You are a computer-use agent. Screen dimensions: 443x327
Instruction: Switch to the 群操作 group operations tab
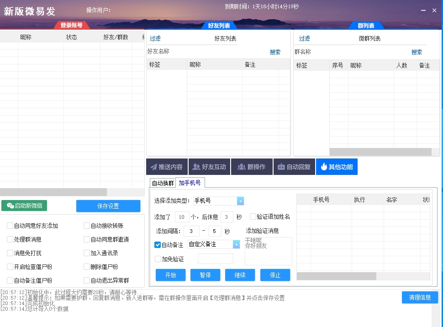click(x=252, y=167)
